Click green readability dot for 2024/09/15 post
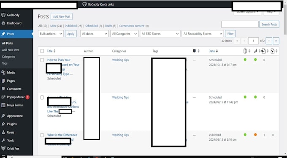The image size is (287, 158). coord(255,97)
